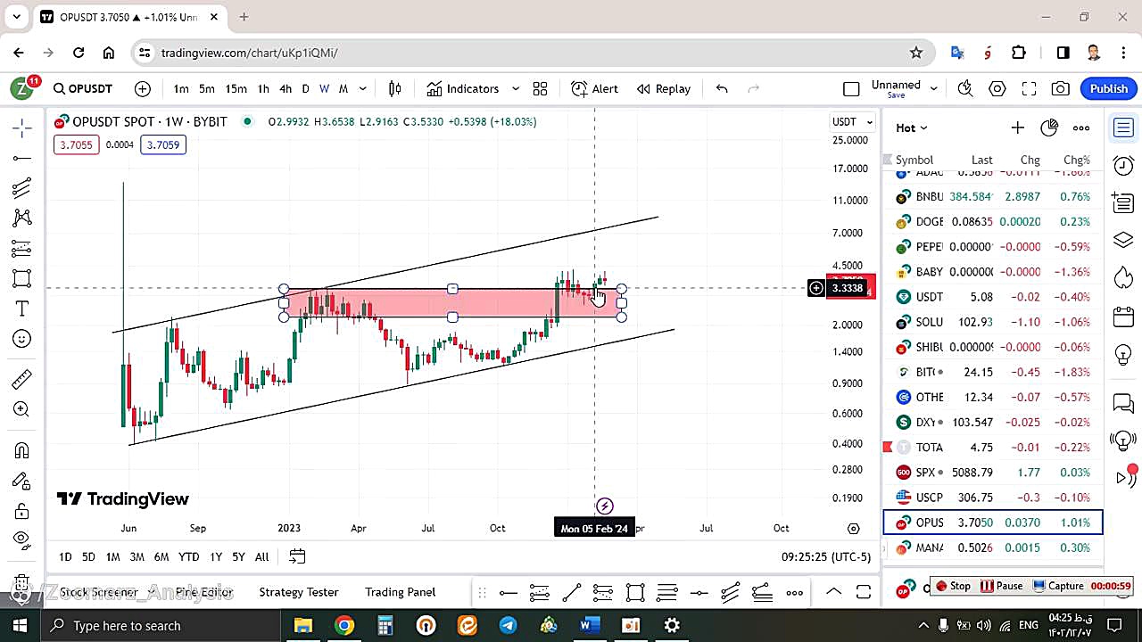
Task: Select the Text annotation tool
Action: point(22,309)
